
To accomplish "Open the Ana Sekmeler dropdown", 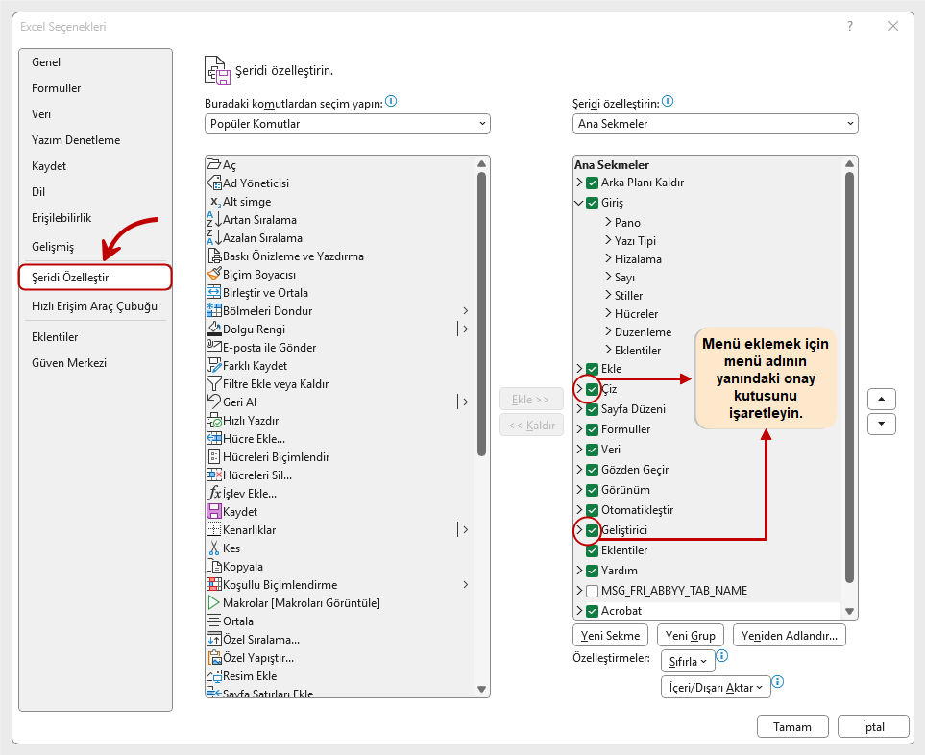I will point(715,123).
